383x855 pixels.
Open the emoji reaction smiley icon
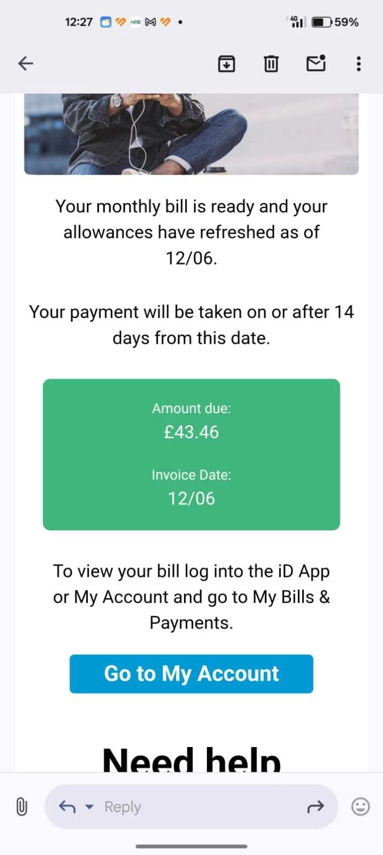[x=360, y=806]
